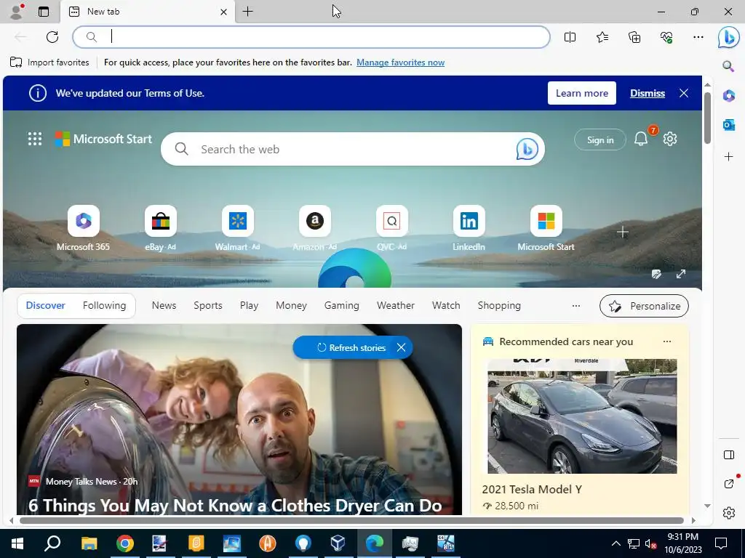The height and width of the screenshot is (558, 745).
Task: Click the Sign in button
Action: [600, 139]
